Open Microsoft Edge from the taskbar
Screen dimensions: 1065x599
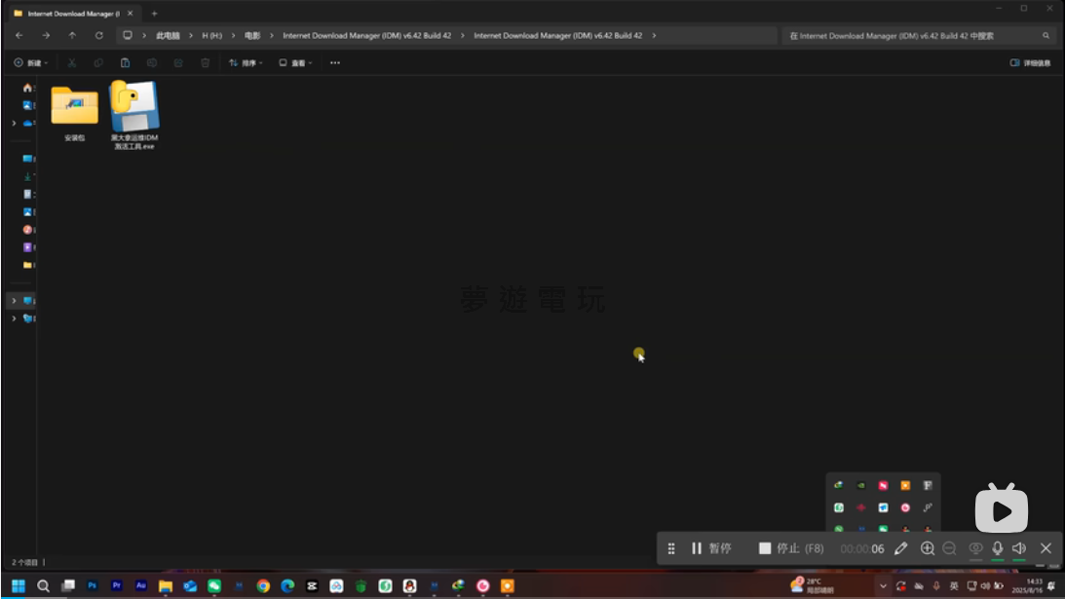(287, 585)
